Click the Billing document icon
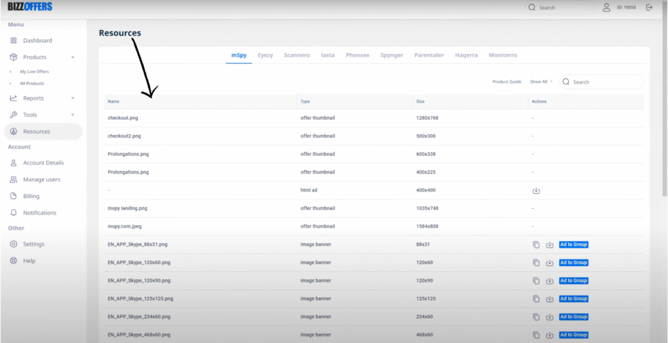The height and width of the screenshot is (343, 668). [x=14, y=196]
